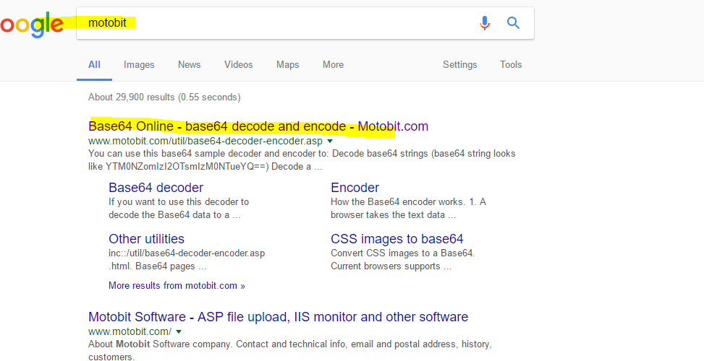
Task: Click the Google logo
Action: click(31, 25)
